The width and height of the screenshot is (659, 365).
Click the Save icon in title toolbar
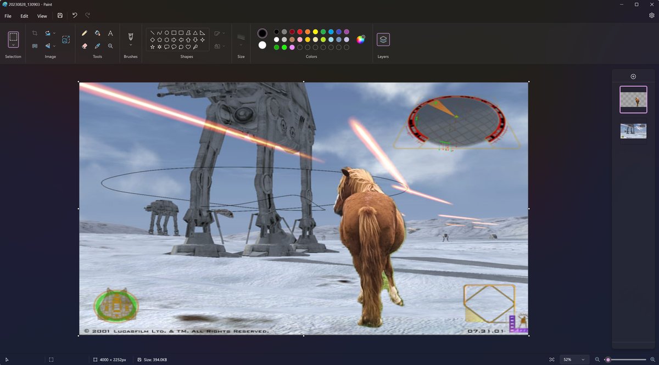[x=60, y=16]
